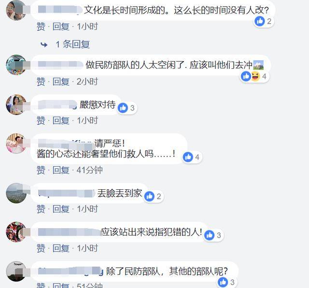Click reply arrow icon beside 1 条回复
The height and width of the screenshot is (288, 309).
44,45
